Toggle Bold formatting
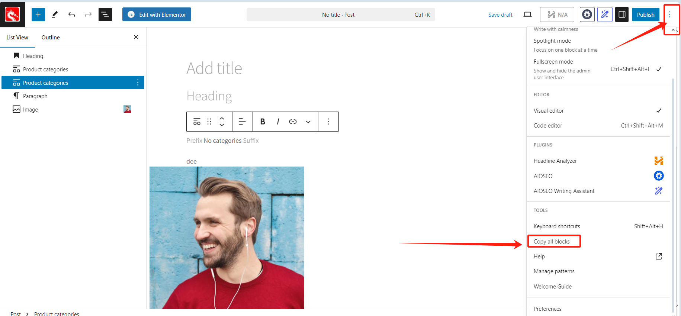 263,122
